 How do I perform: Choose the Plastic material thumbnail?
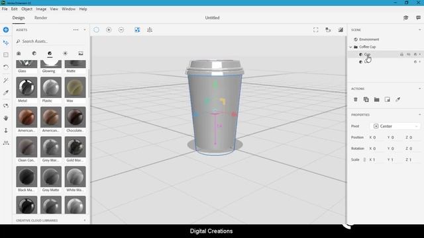click(51, 87)
